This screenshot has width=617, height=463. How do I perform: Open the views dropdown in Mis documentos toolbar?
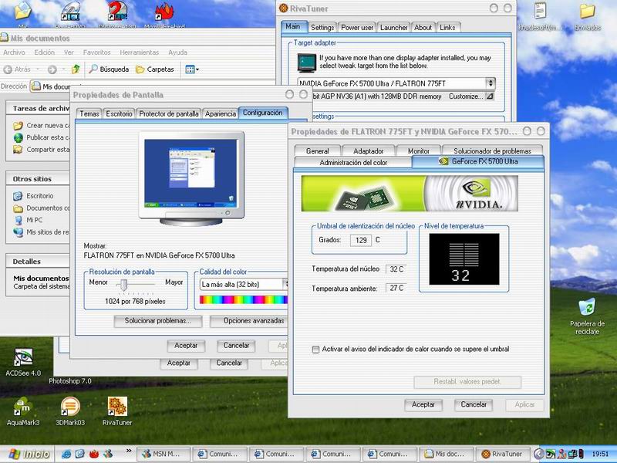tap(192, 69)
